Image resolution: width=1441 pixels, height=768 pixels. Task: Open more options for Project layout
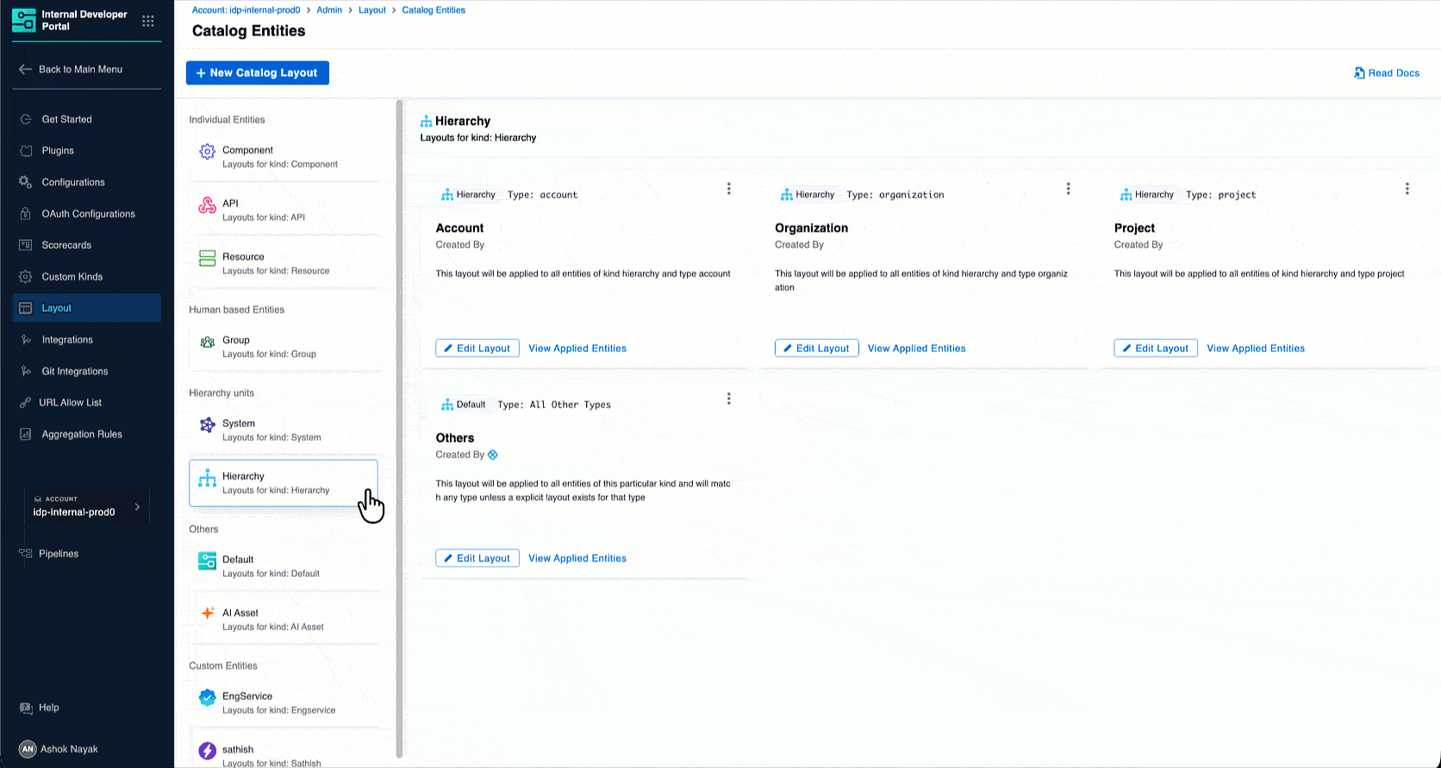coord(1407,189)
